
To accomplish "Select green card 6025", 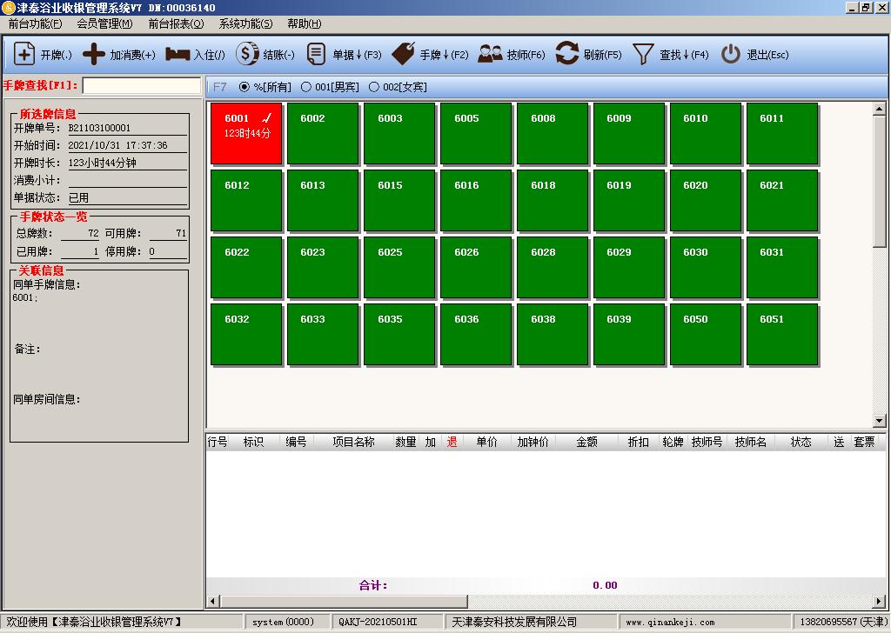I will click(x=399, y=268).
